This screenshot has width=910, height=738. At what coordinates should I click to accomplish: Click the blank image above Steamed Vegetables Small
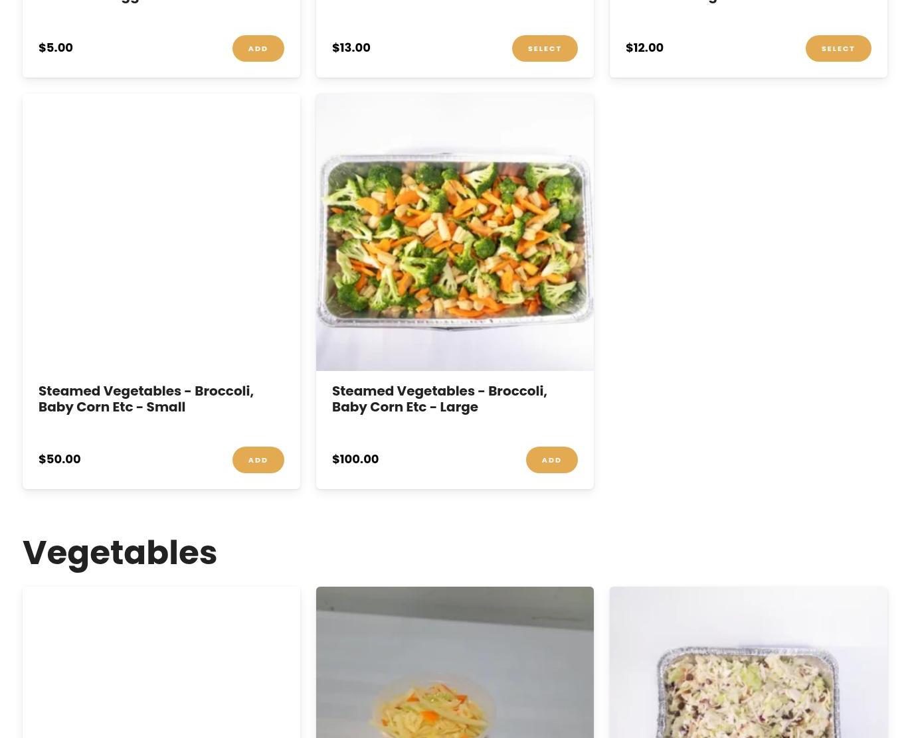[x=161, y=232]
